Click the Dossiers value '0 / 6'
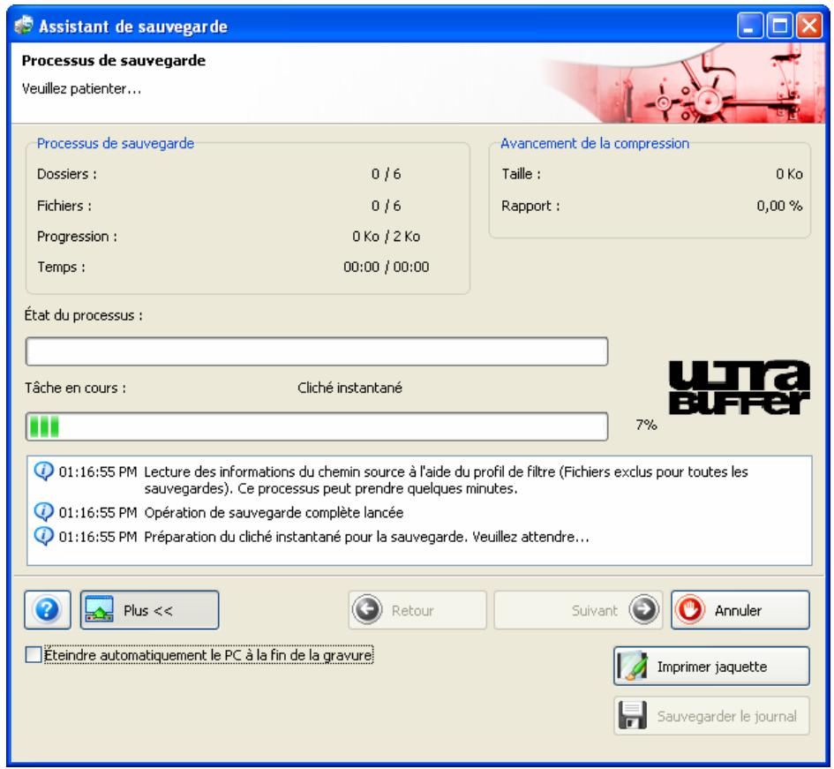This screenshot has height=769, width=834. [x=387, y=174]
